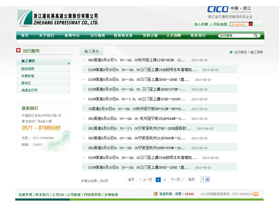279x203 pixels.
Task: Click the orange icon after 0571-86490218
Action: pos(256,194)
